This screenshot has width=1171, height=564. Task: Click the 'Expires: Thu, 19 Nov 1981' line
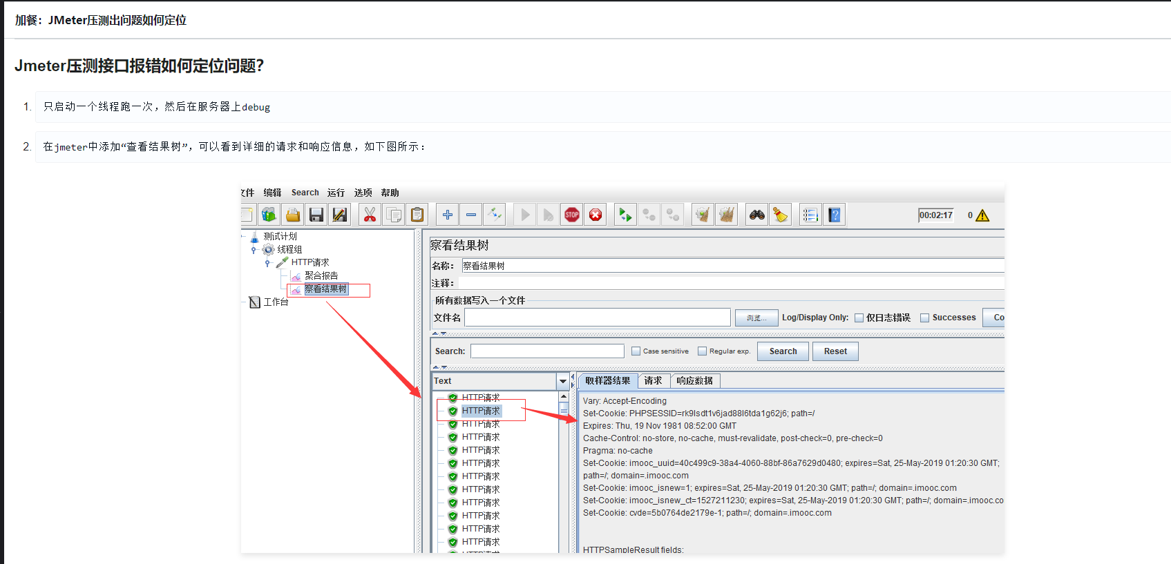click(660, 426)
